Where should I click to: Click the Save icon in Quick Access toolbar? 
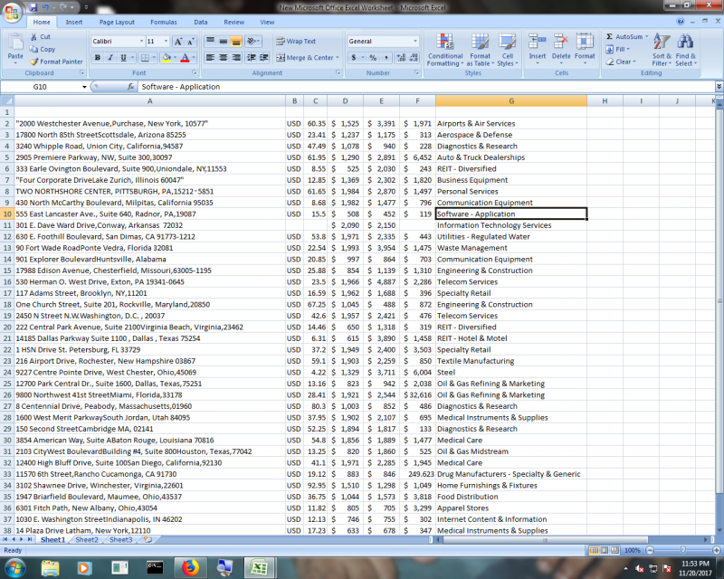pyautogui.click(x=33, y=7)
